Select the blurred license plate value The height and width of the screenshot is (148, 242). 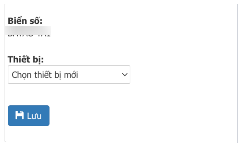(28, 31)
